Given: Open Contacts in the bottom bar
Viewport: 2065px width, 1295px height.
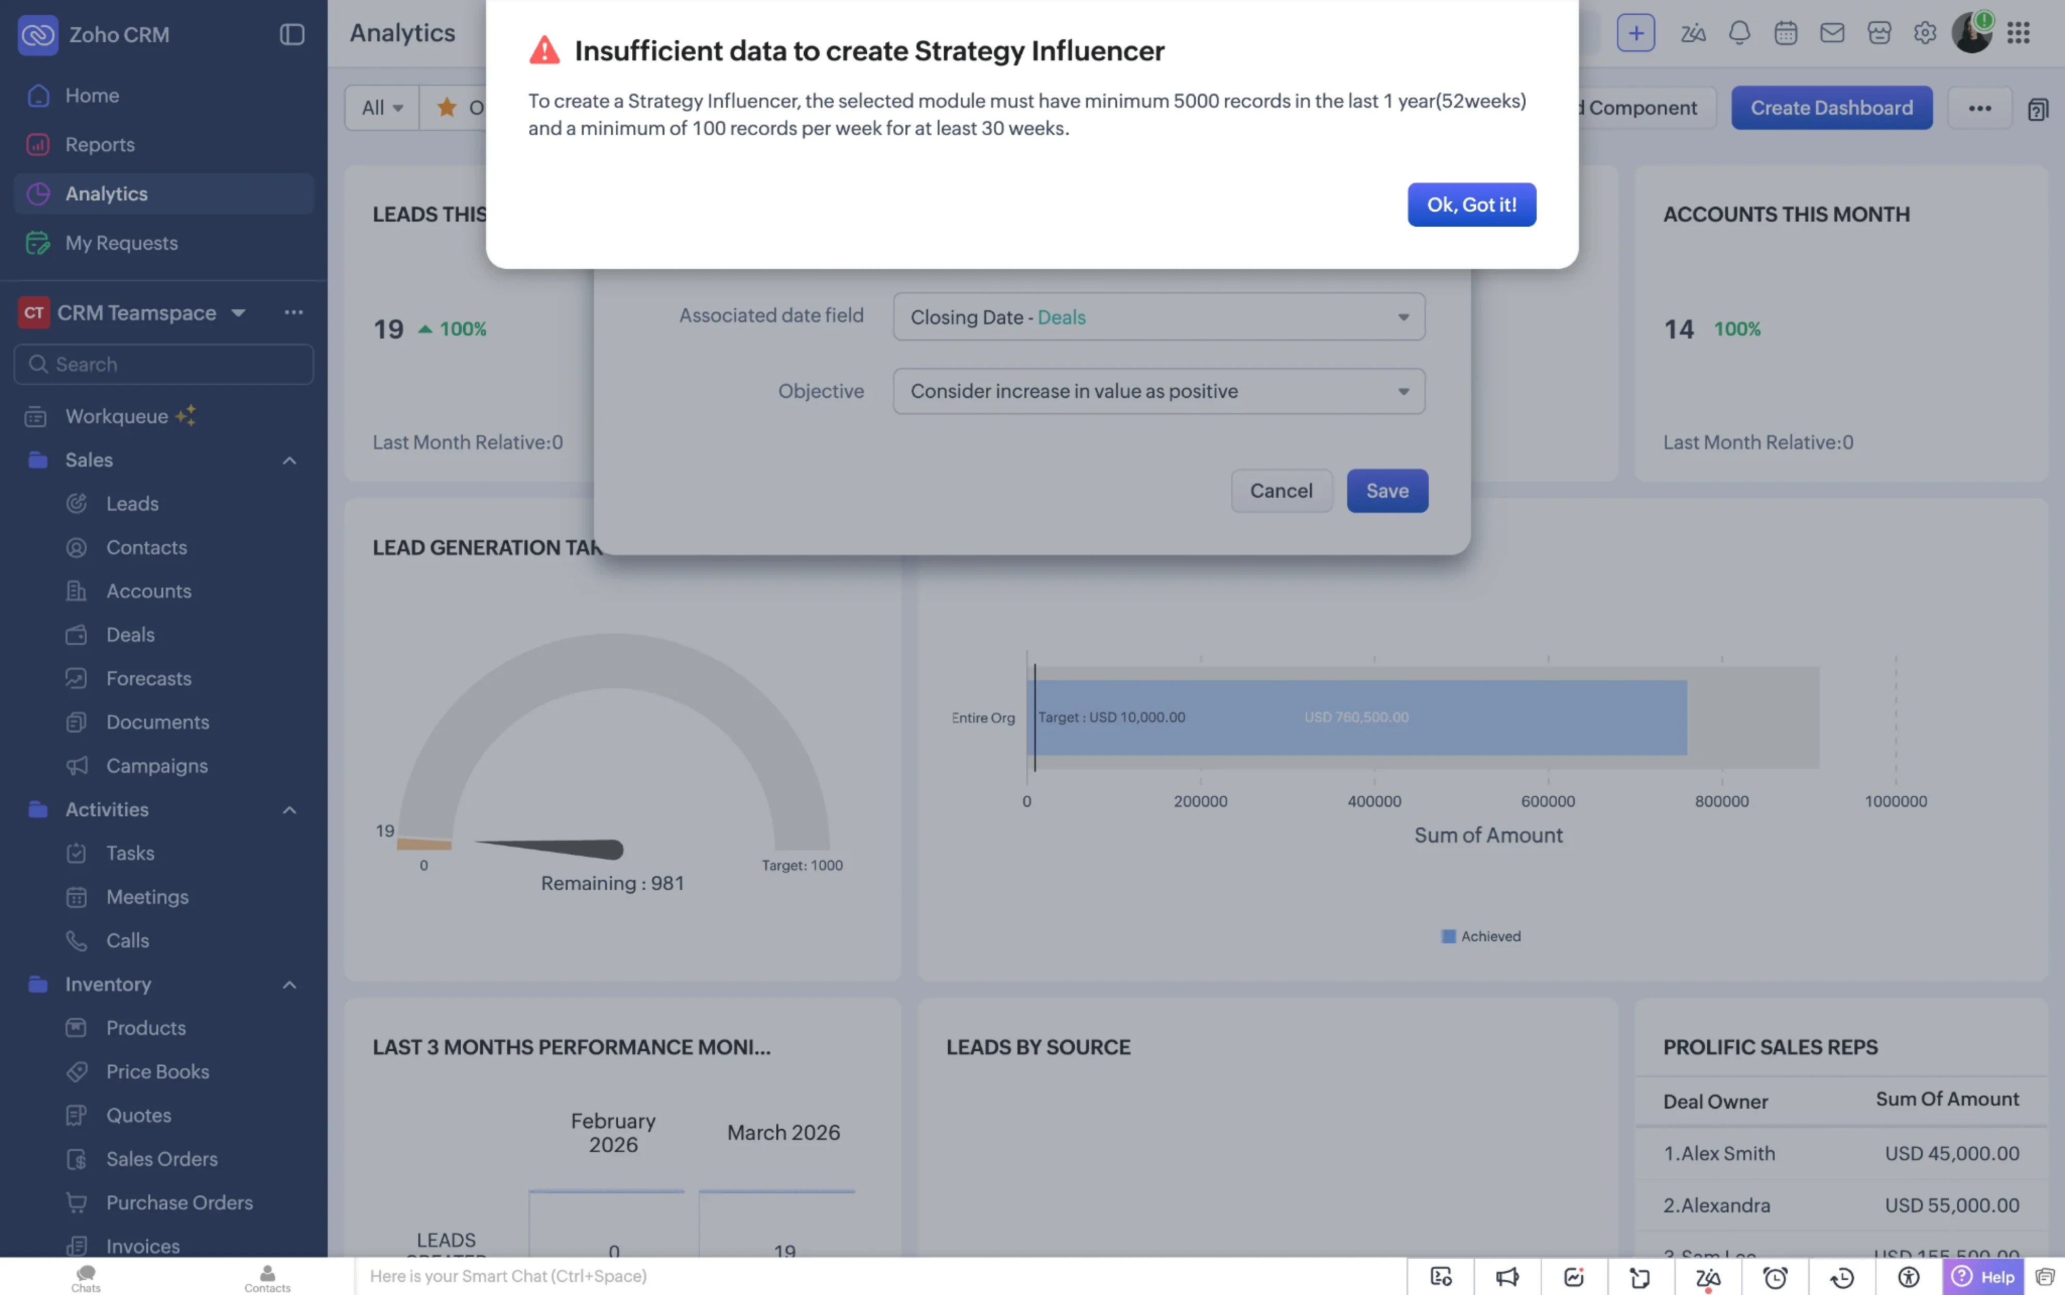Looking at the screenshot, I should [267, 1278].
